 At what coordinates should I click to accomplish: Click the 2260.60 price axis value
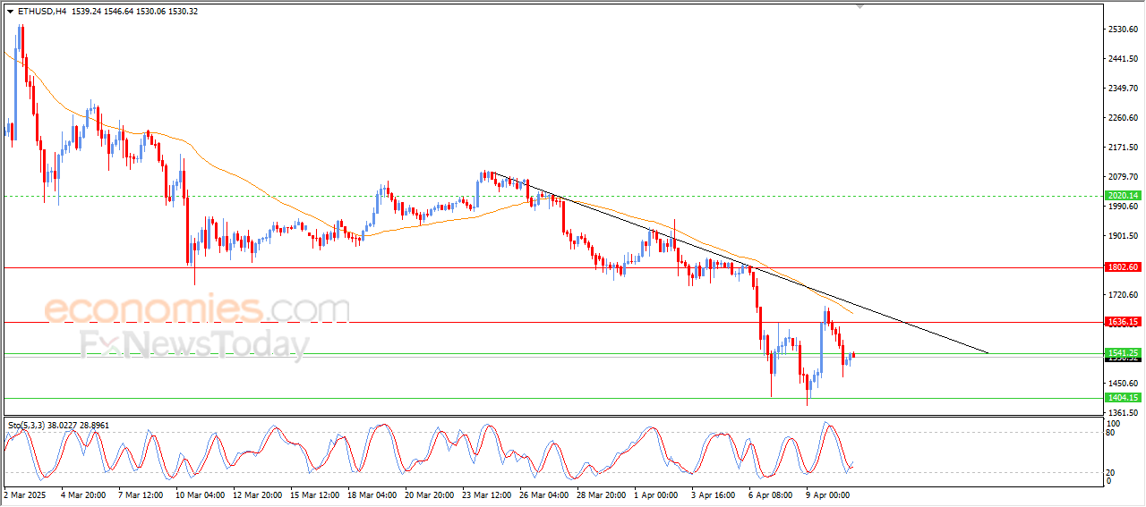[1123, 118]
